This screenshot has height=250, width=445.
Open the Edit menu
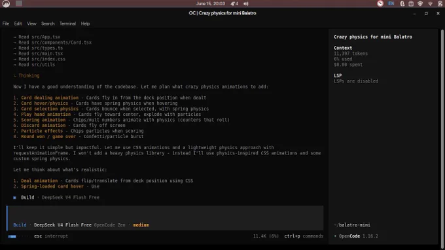tap(18, 24)
